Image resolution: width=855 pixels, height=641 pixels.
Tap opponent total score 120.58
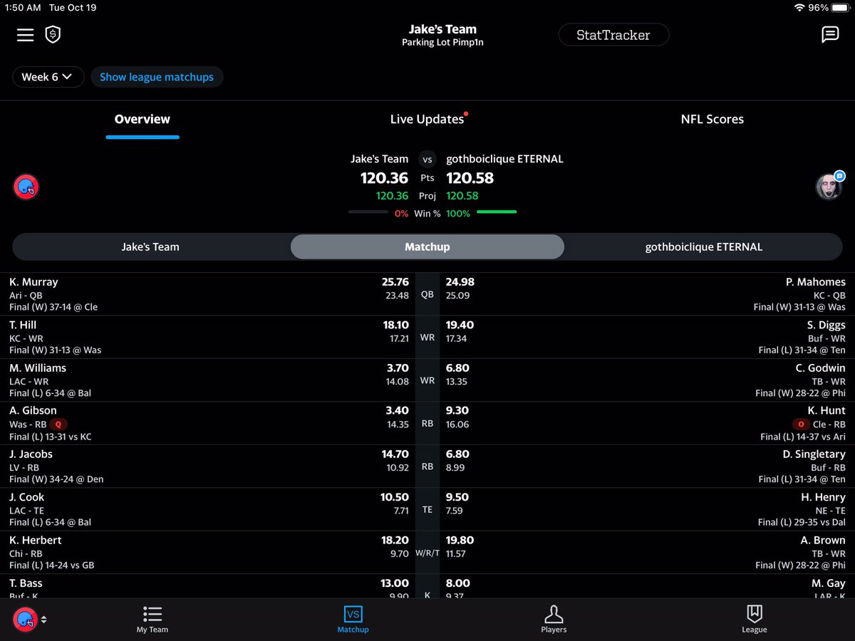[470, 178]
